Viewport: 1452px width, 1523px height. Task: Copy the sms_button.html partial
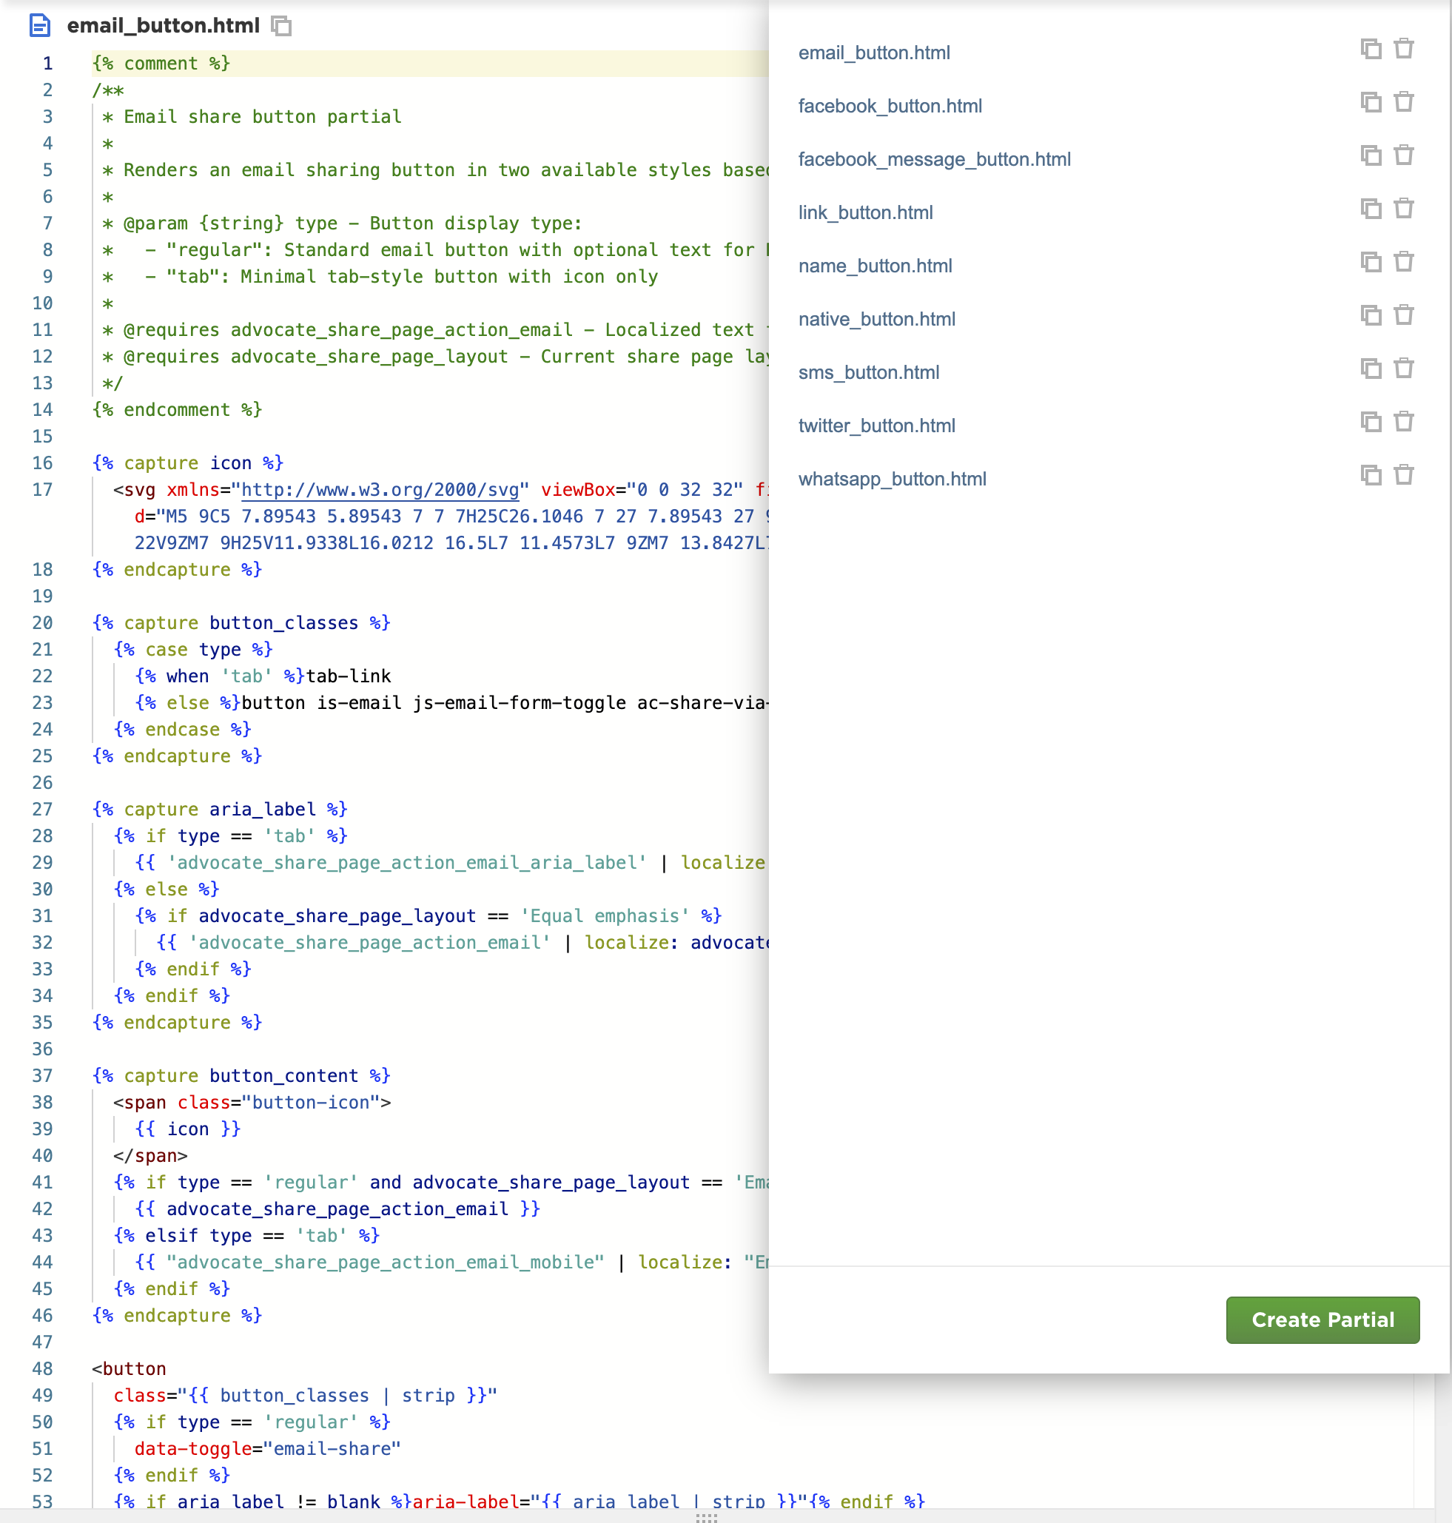pos(1371,369)
